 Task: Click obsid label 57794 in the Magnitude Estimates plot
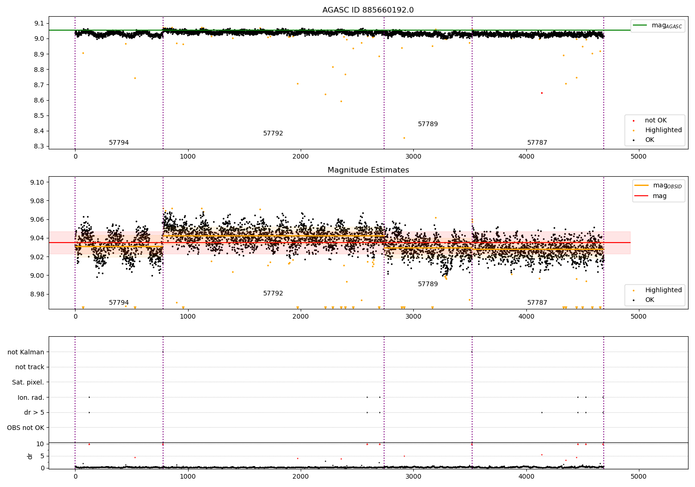119,303
